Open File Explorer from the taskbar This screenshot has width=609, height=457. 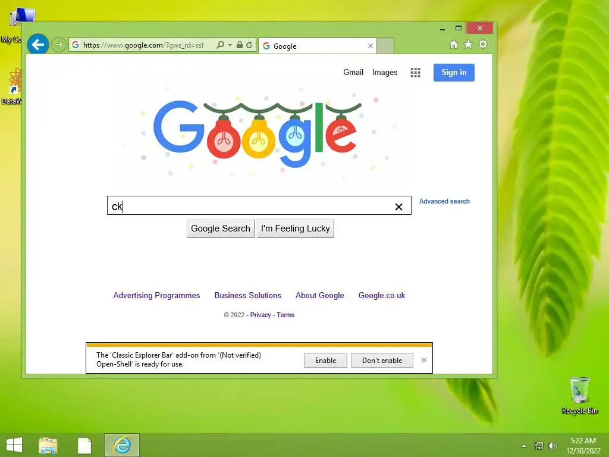pyautogui.click(x=48, y=445)
